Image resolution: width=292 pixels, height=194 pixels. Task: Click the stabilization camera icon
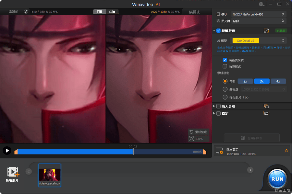(266, 113)
